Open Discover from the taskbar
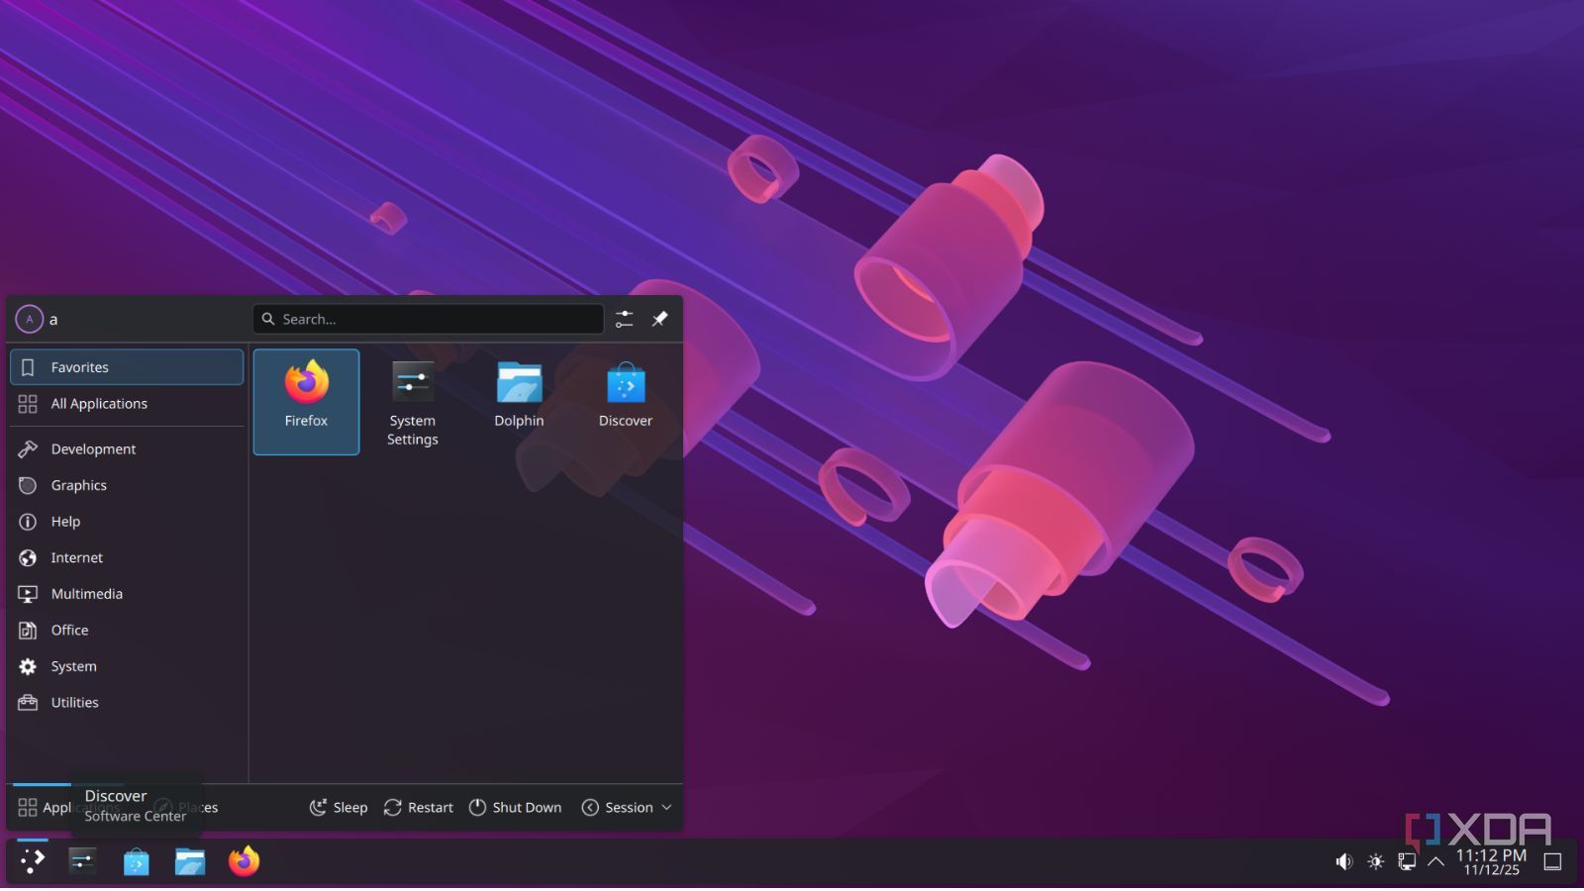 point(136,861)
